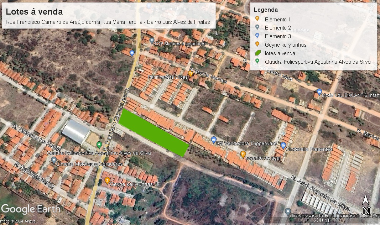This screenshot has width=380, height=225.
Task: Click the green lotes a venda legend polygon icon
Action: 257,53
